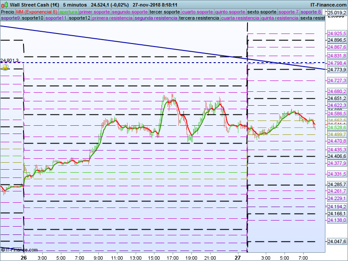This screenshot has width=348, height=261.
Task: Select the Precio legend label
Action: (x=7, y=12)
